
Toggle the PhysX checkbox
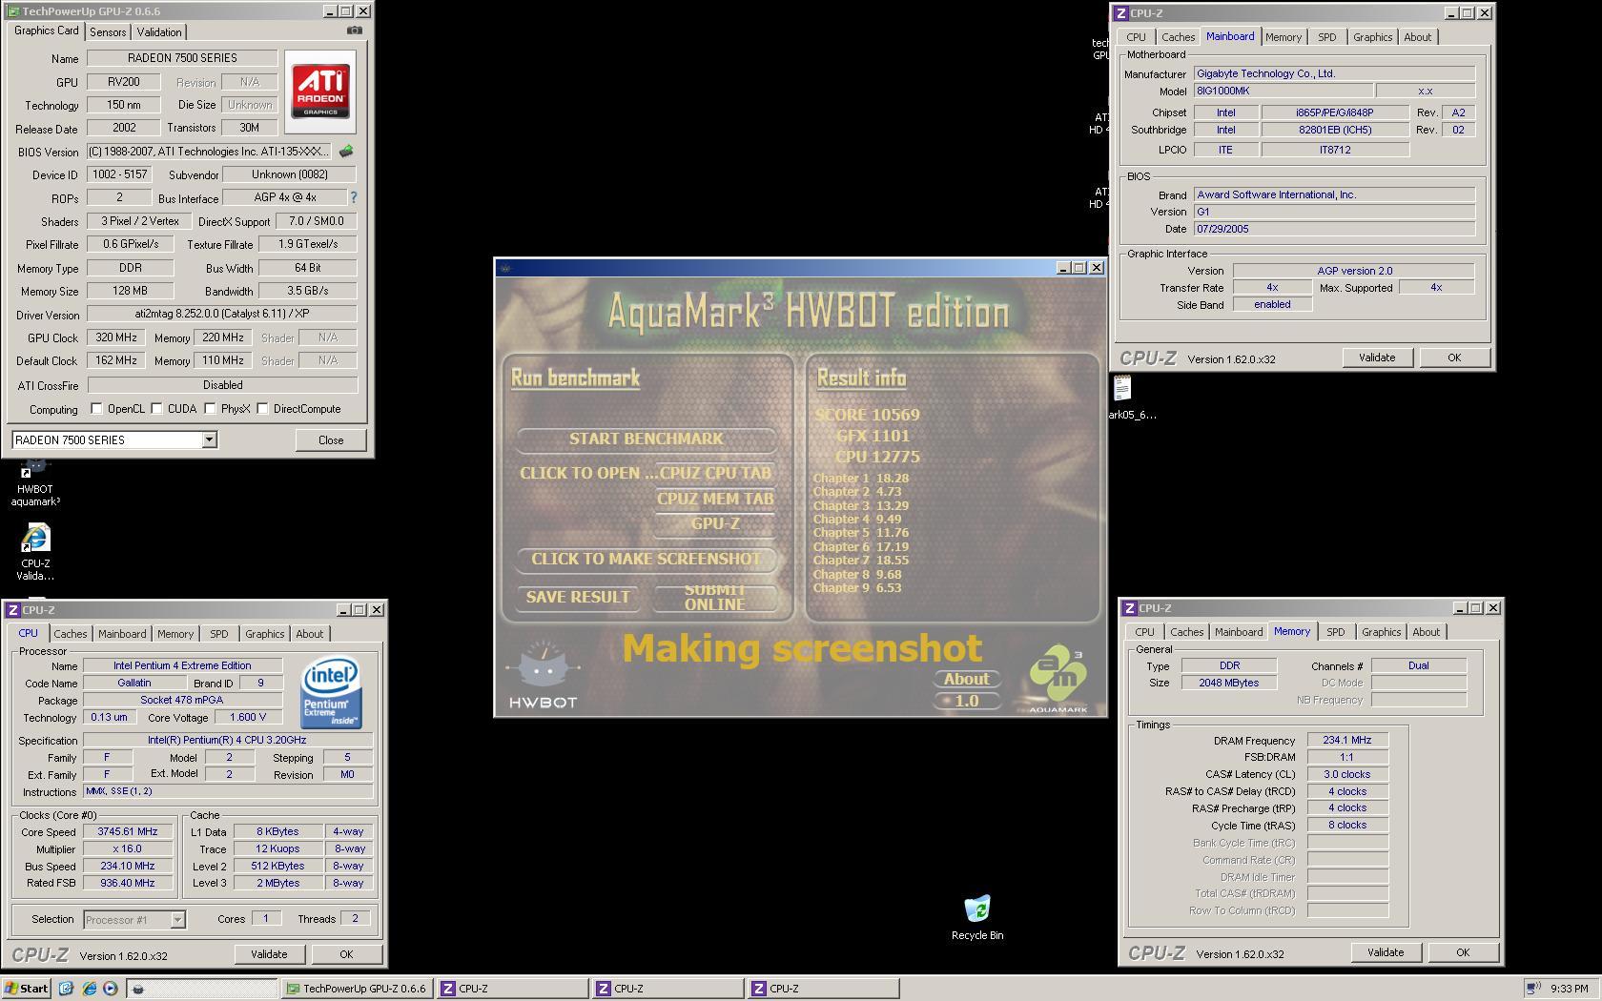click(x=210, y=409)
